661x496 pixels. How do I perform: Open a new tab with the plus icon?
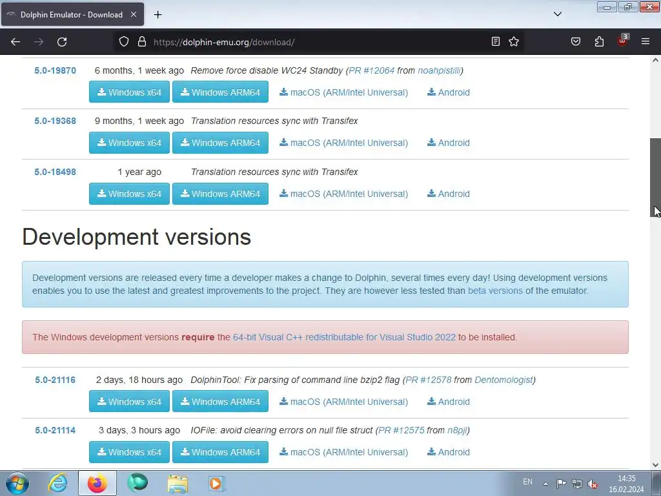pyautogui.click(x=158, y=14)
